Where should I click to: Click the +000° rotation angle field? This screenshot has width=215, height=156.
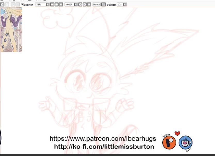click(69, 5)
